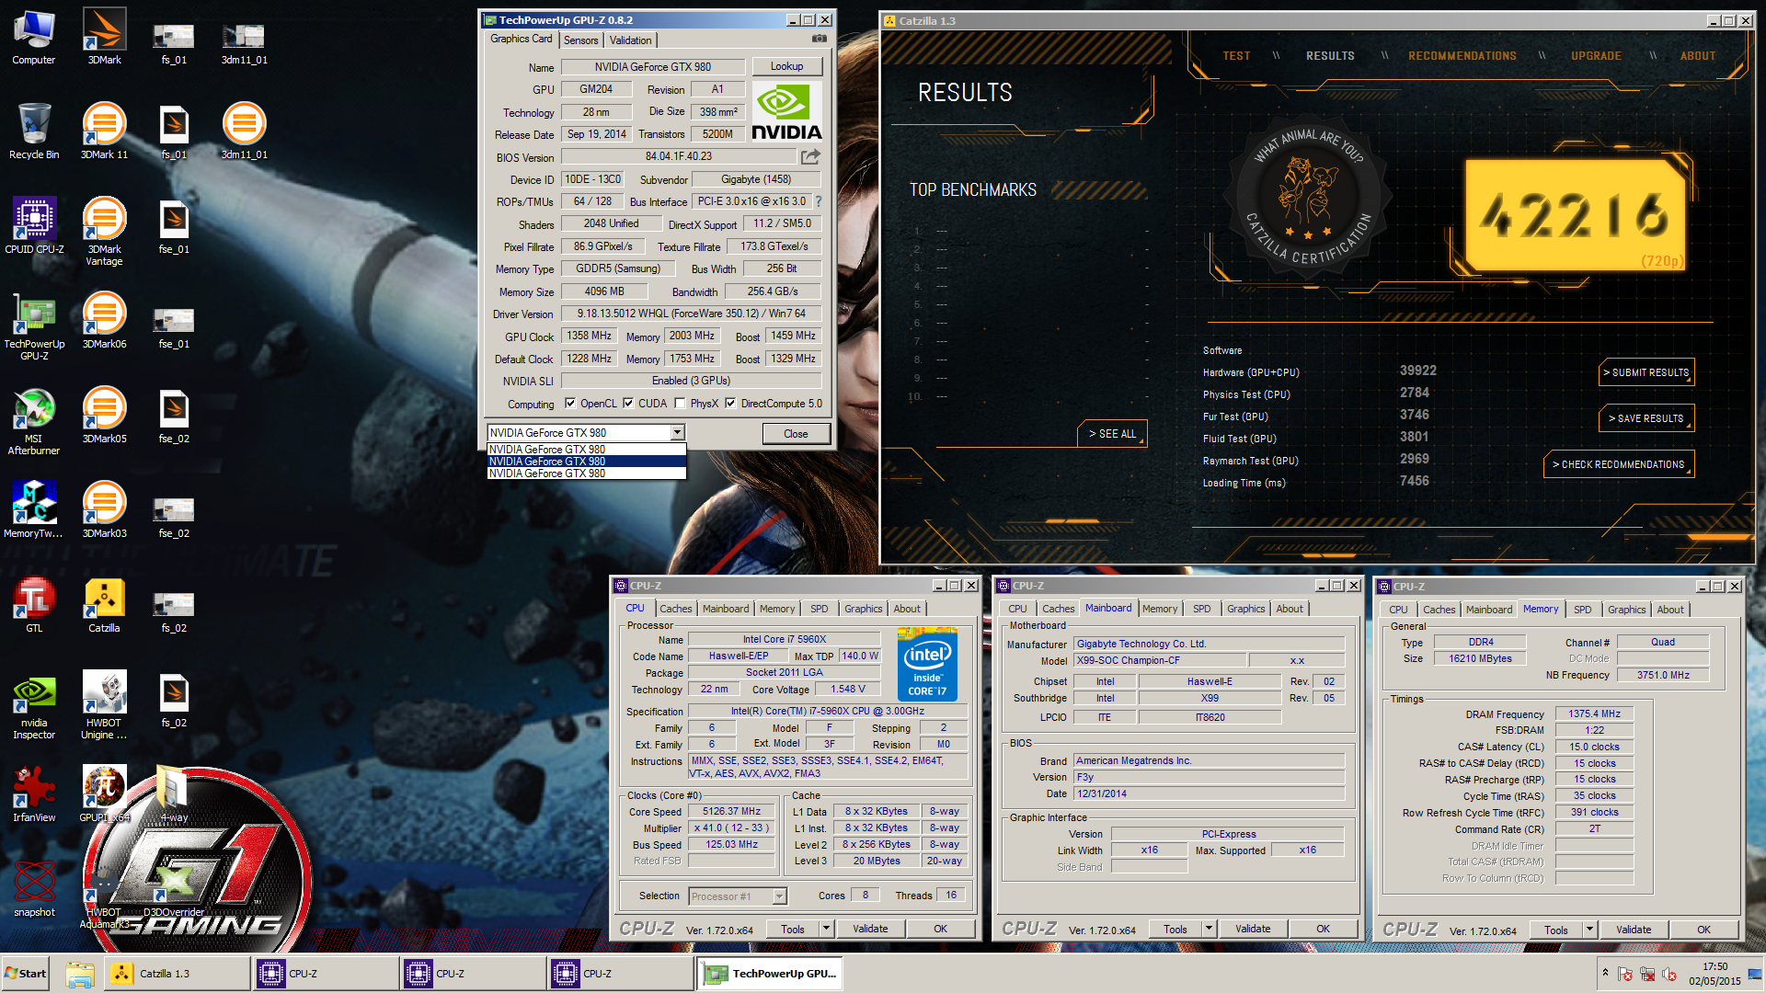
Task: Launch CPUID CPU-Z desktop shortcut
Action: (34, 226)
